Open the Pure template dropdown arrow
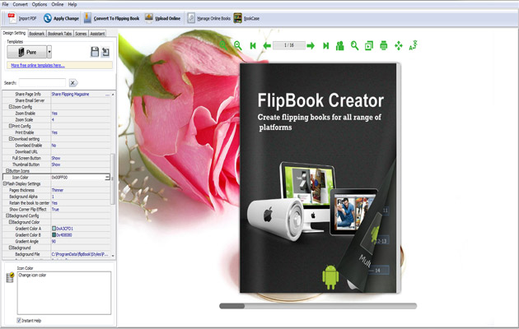This screenshot has height=329, width=519. point(49,52)
